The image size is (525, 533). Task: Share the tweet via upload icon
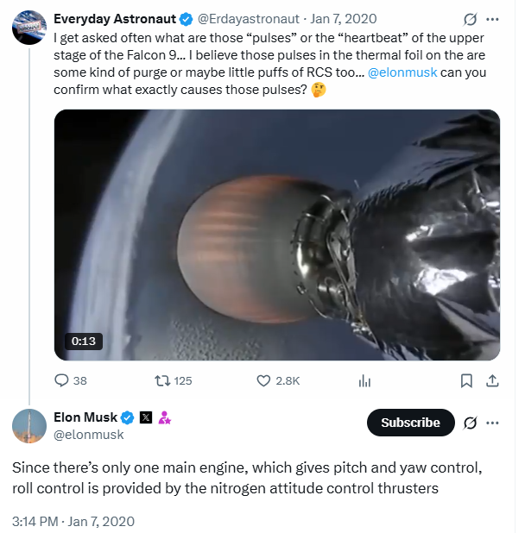point(492,380)
